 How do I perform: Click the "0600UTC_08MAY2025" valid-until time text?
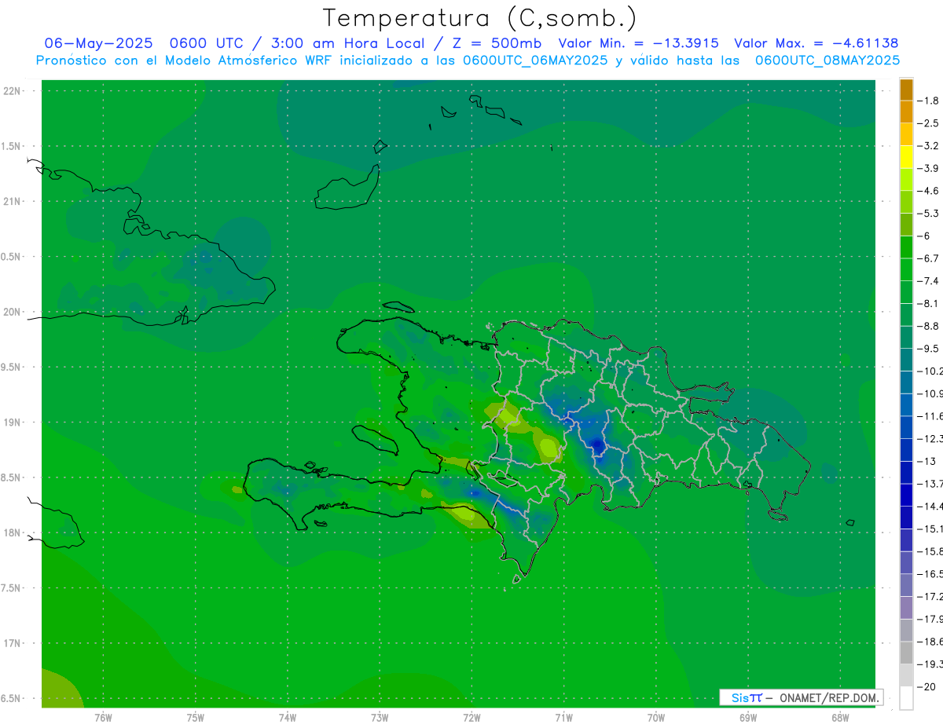click(827, 60)
